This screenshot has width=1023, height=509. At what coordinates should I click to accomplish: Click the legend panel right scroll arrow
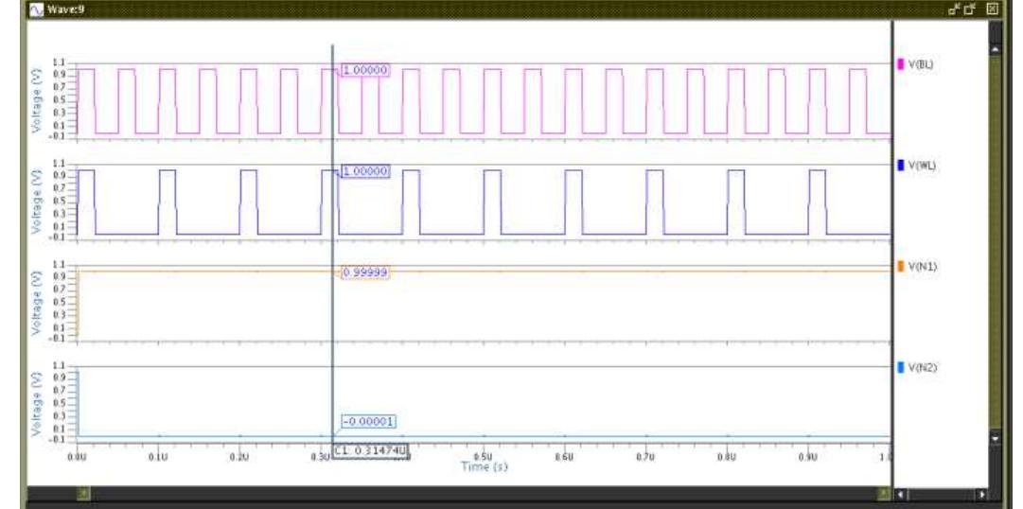pos(980,495)
